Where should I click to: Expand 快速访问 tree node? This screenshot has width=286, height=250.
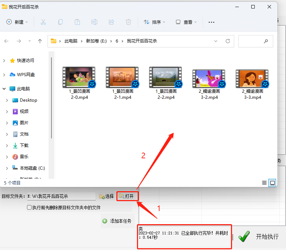click(x=4, y=61)
